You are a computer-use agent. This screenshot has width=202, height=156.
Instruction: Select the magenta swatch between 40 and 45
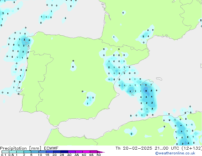[x=86, y=152]
